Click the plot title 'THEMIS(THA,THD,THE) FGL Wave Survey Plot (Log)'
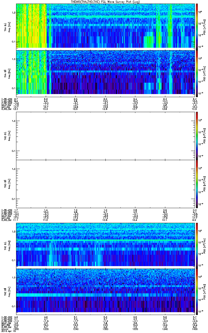Viewport: 208px width, 333px height. (x=106, y=2)
